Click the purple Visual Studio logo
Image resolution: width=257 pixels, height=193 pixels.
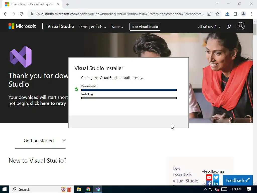21,57
